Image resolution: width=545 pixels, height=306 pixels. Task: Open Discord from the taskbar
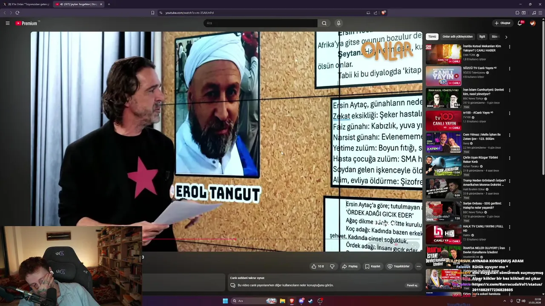301,301
